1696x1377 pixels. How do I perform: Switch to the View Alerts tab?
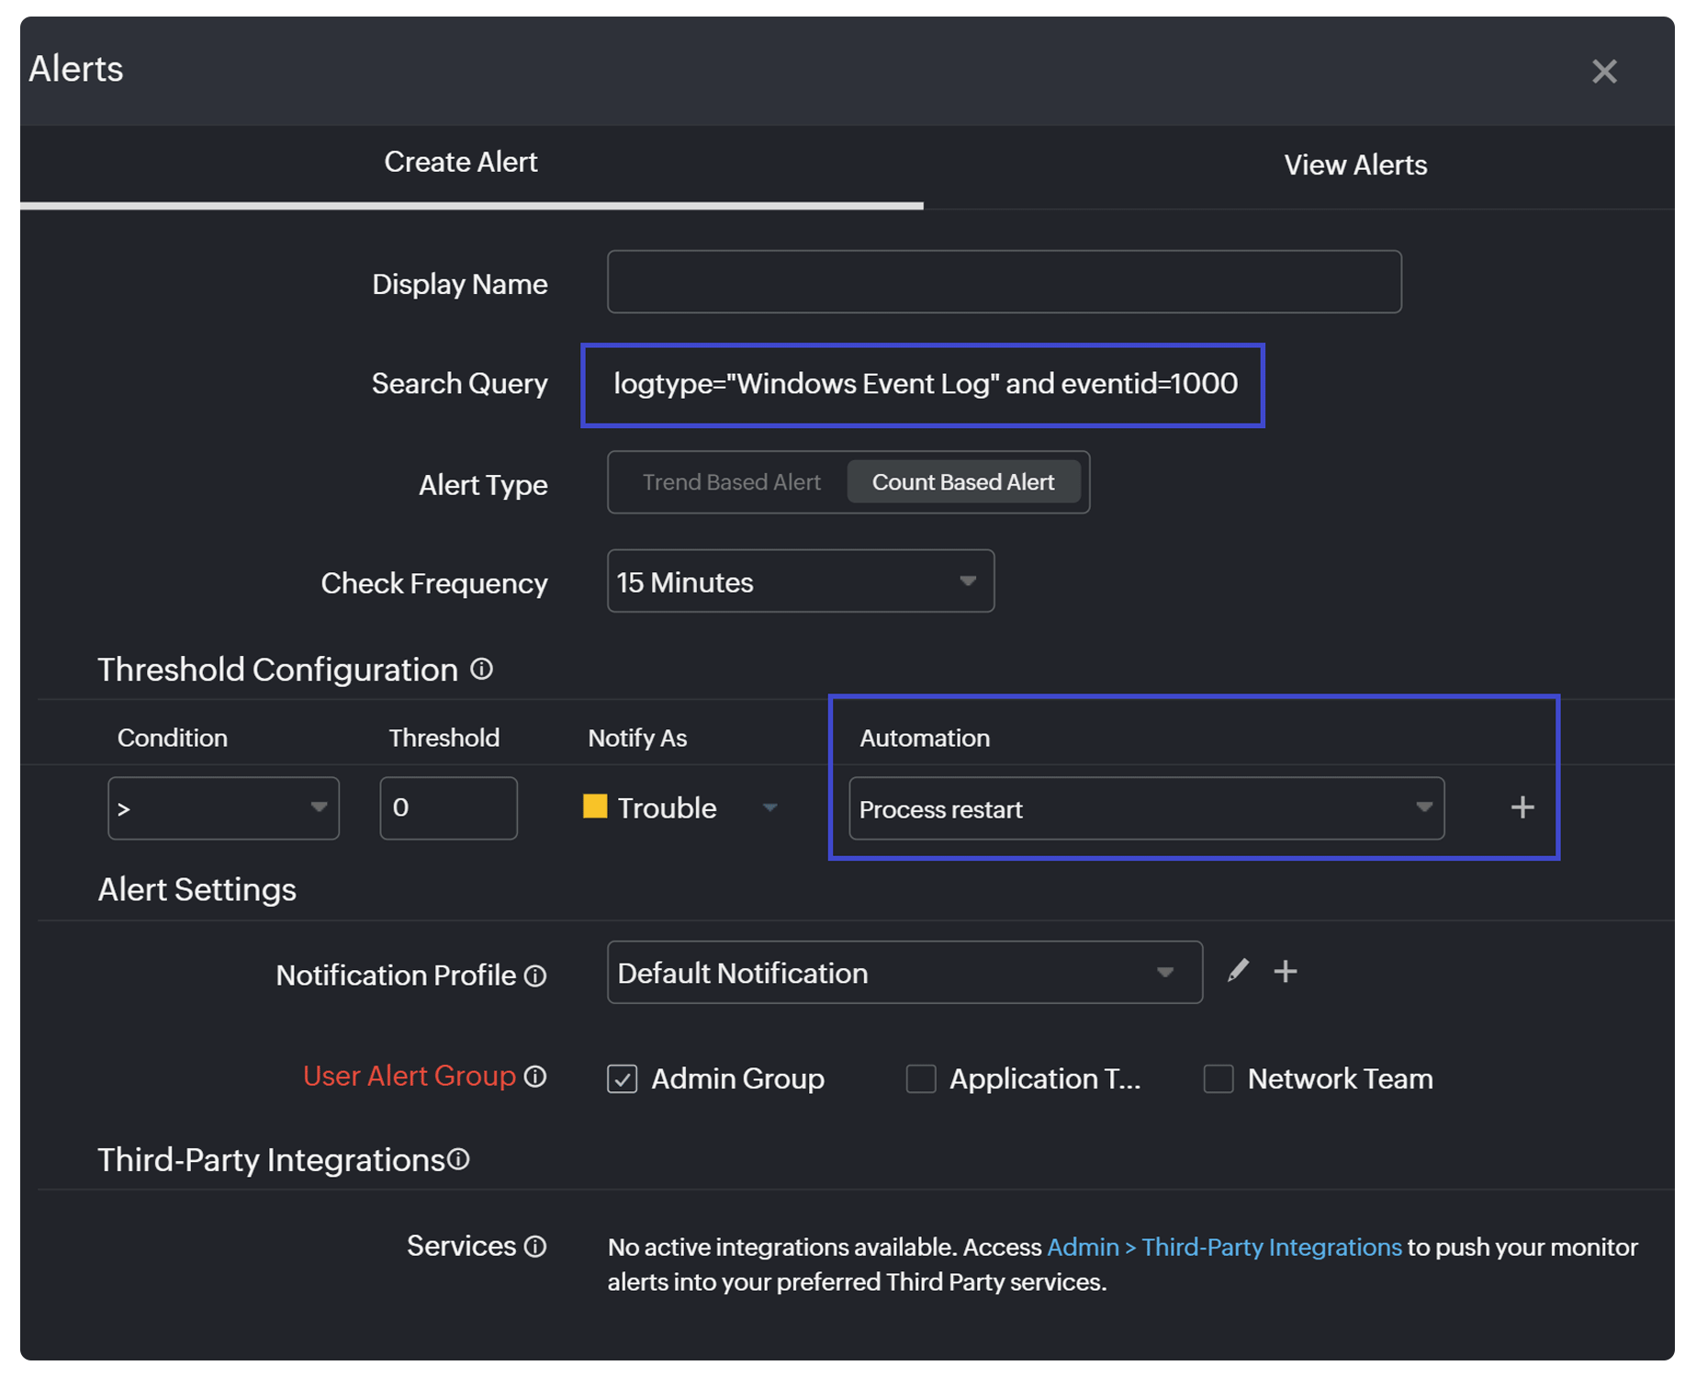[x=1355, y=164]
